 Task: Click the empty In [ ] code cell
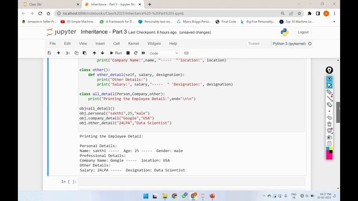(x=191, y=181)
